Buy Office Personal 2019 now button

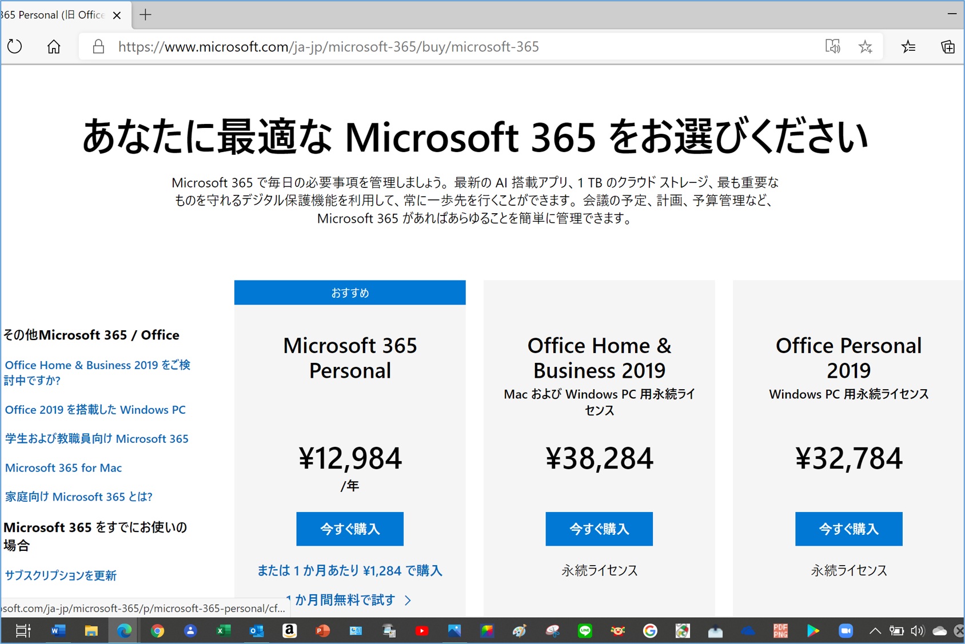[849, 529]
